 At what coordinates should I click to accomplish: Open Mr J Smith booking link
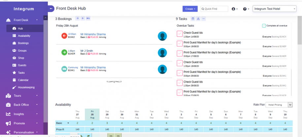(86, 51)
